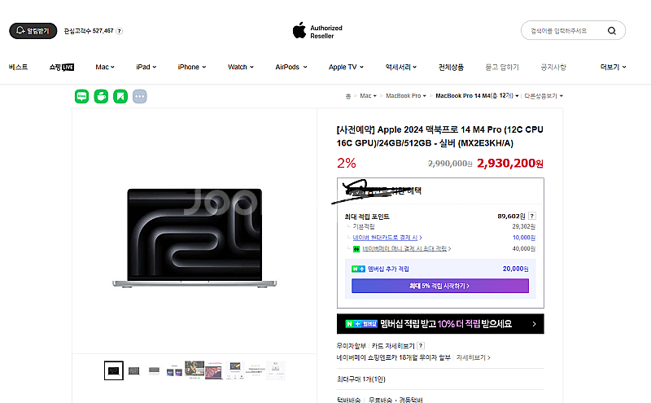Viewport: 651px width, 403px height.
Task: Open 자세히보기 for 18개월 무이자 할부
Action: coord(473,357)
